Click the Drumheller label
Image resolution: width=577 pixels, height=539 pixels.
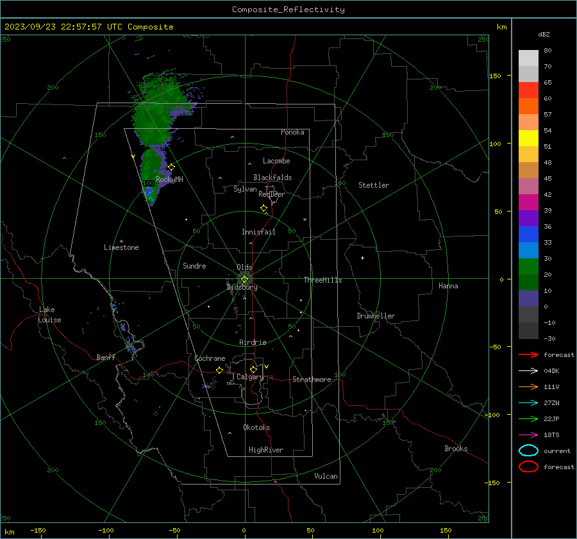point(376,316)
